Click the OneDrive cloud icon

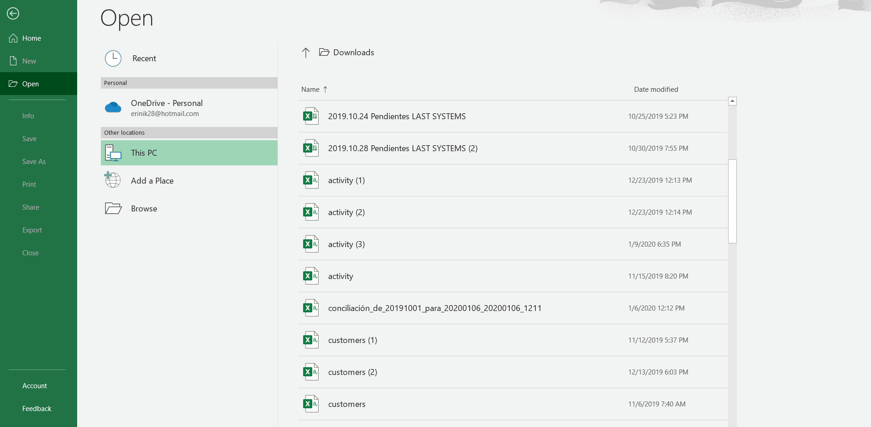[x=113, y=108]
